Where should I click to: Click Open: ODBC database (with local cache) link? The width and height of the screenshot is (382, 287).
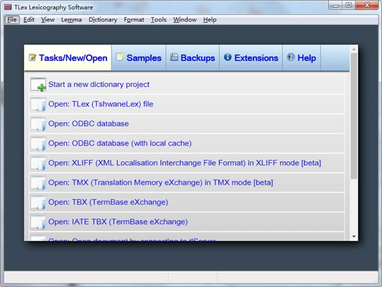click(120, 143)
